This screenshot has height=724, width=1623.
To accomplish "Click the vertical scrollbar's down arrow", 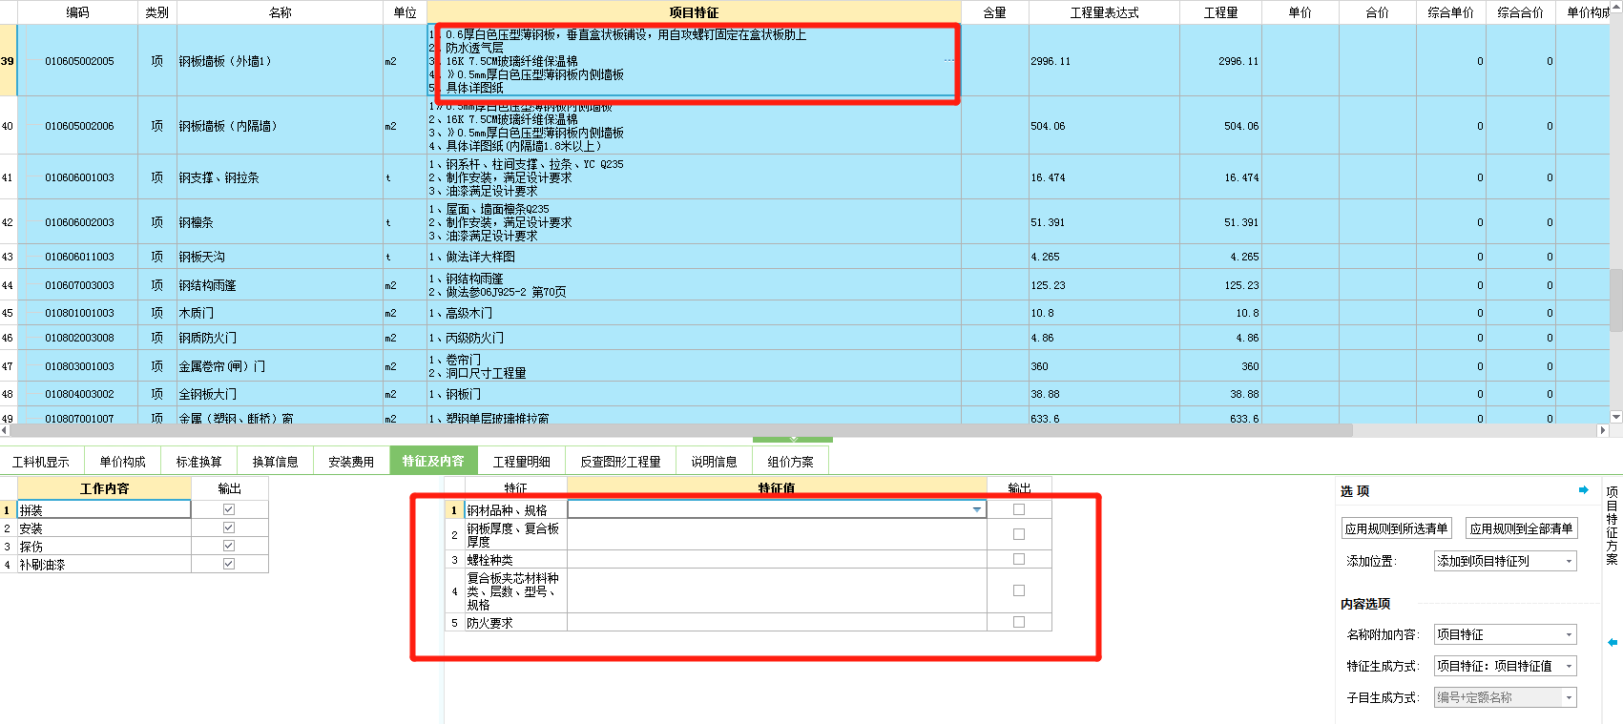I will (1616, 417).
